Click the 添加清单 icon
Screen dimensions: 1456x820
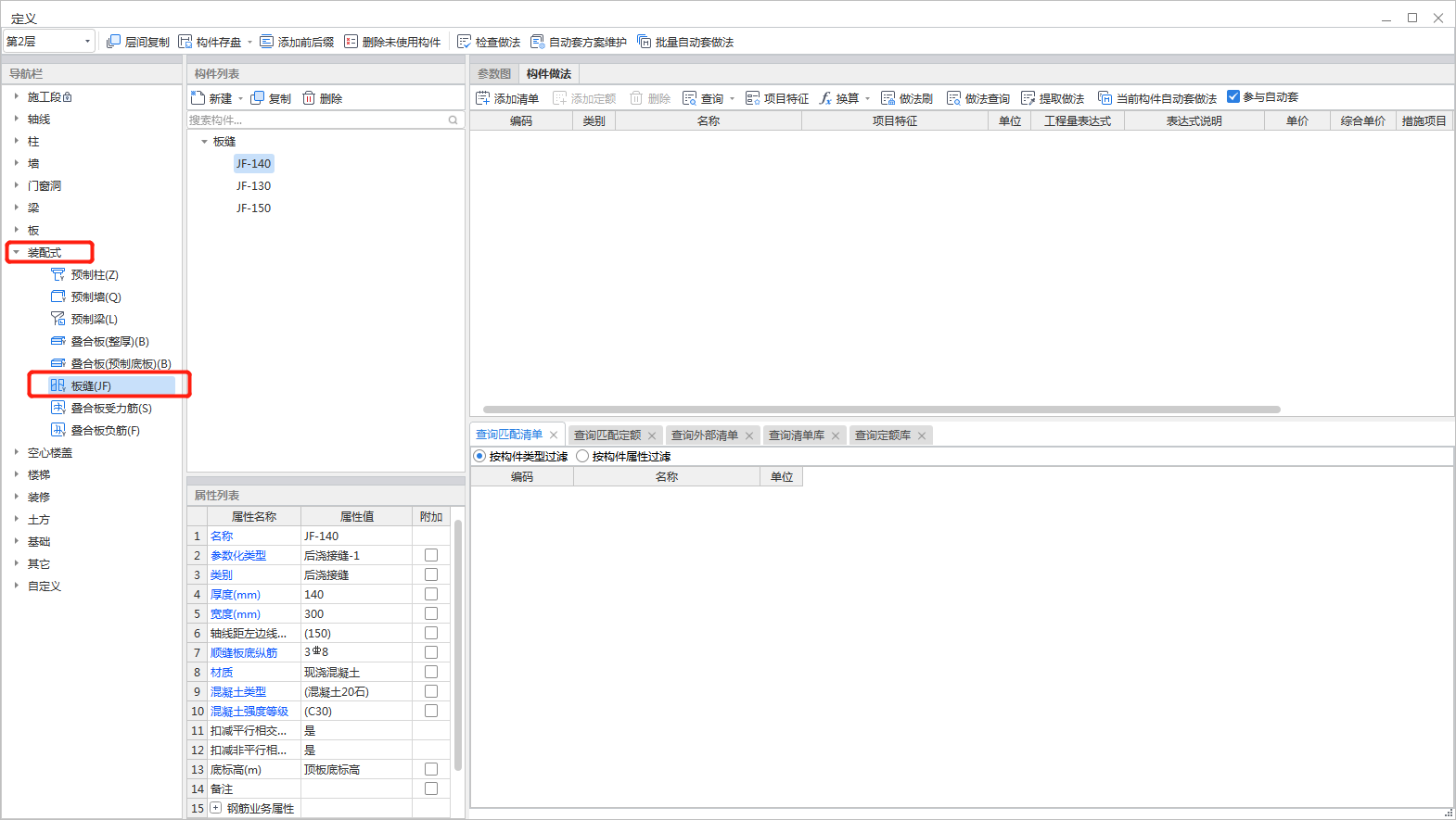482,98
